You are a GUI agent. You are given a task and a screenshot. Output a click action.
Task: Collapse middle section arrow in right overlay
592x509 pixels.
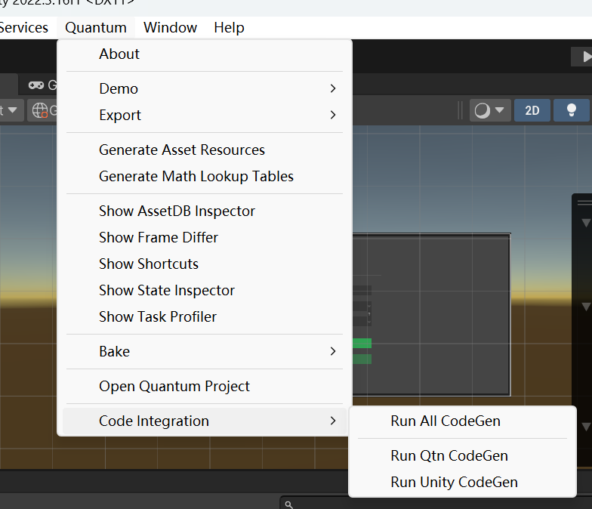(586, 307)
